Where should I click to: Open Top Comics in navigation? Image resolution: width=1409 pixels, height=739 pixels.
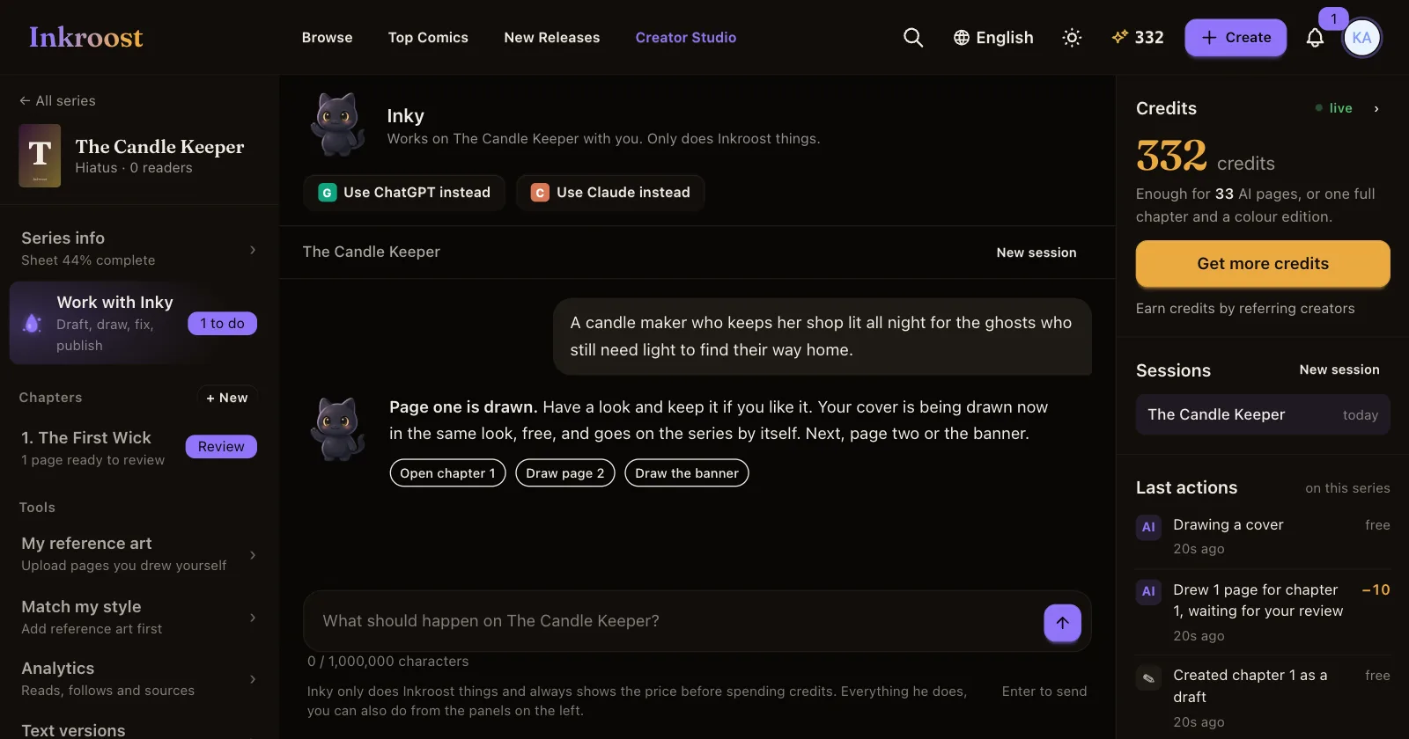coord(428,38)
